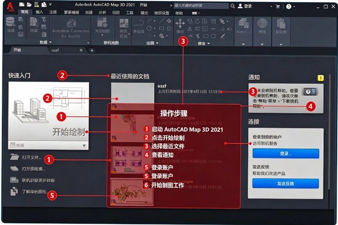Expand the quick access toolbar customize arrow
This screenshot has height=225, width=338.
point(51,5)
